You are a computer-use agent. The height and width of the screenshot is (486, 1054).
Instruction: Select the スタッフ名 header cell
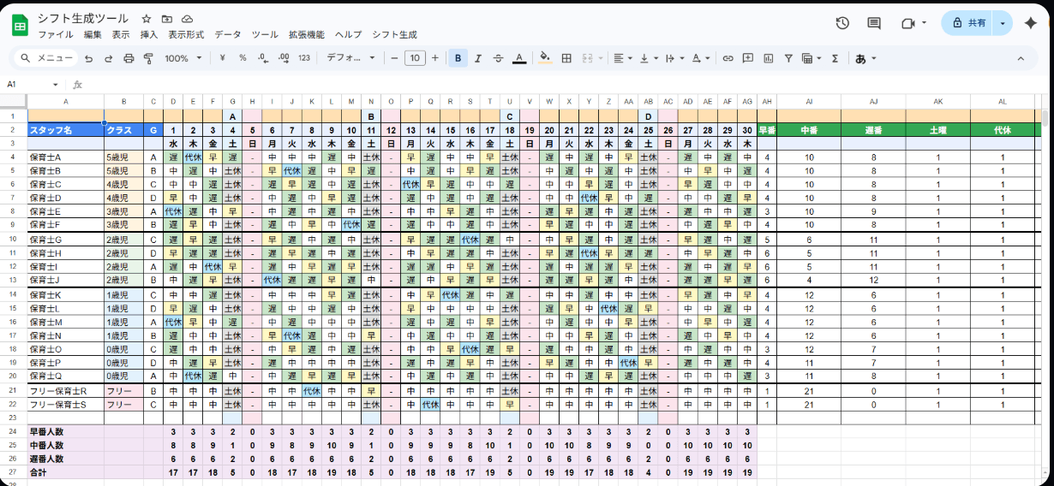click(x=66, y=130)
